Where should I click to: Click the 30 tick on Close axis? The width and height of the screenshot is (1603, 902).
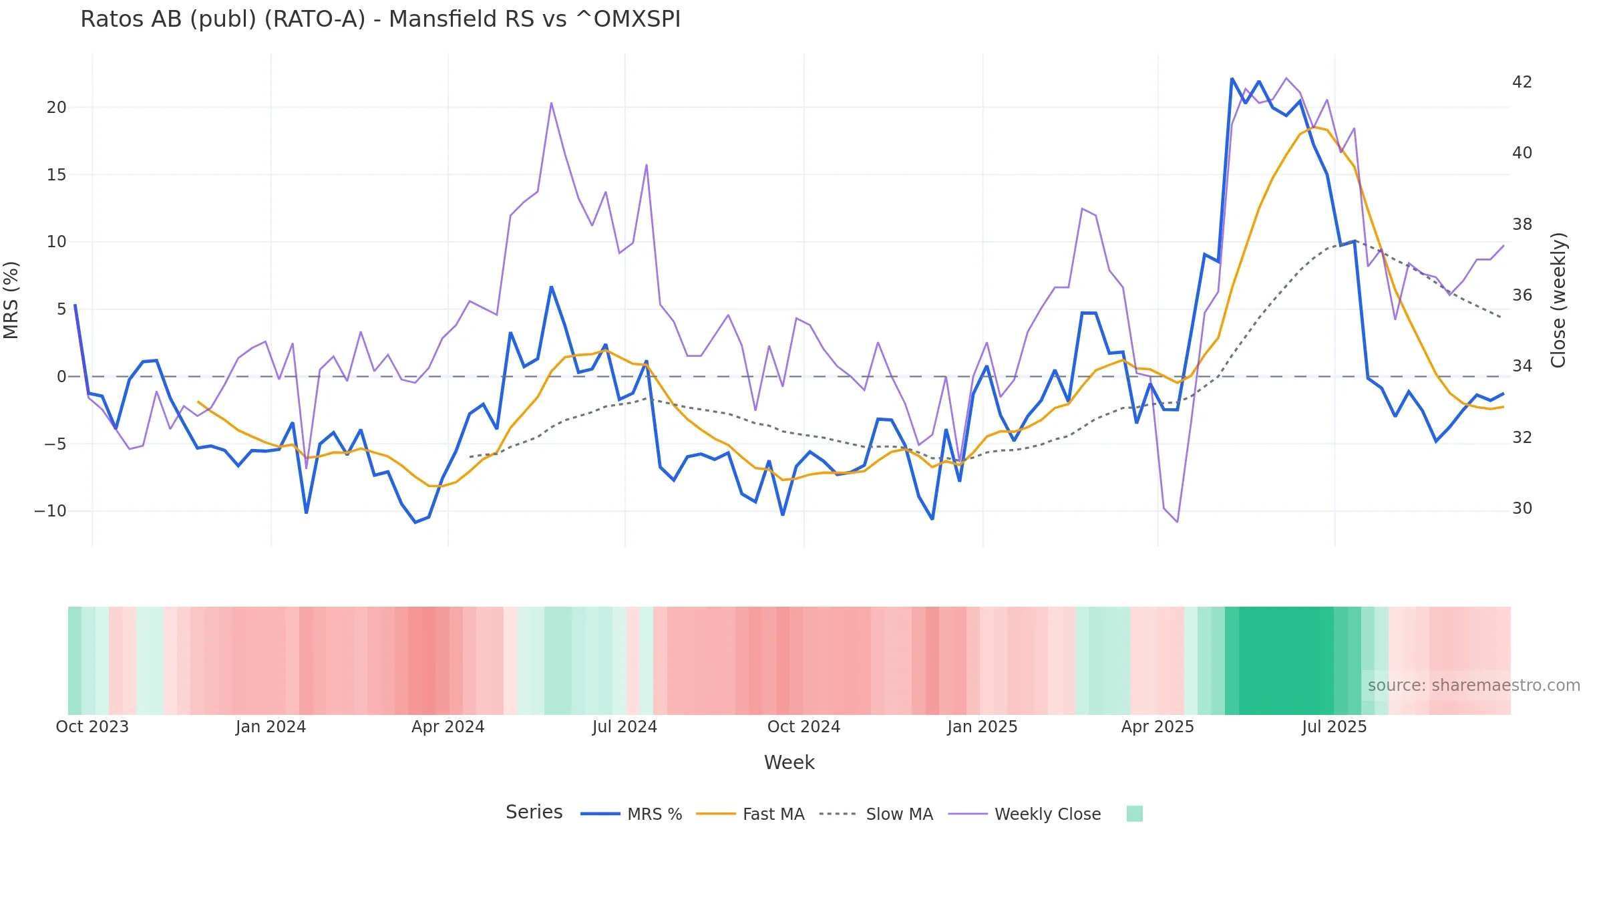click(1522, 508)
